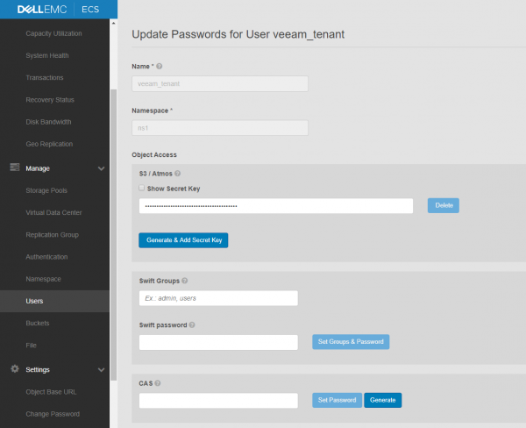The width and height of the screenshot is (526, 428).
Task: Click the help icon next to Swift Groups
Action: coord(185,281)
